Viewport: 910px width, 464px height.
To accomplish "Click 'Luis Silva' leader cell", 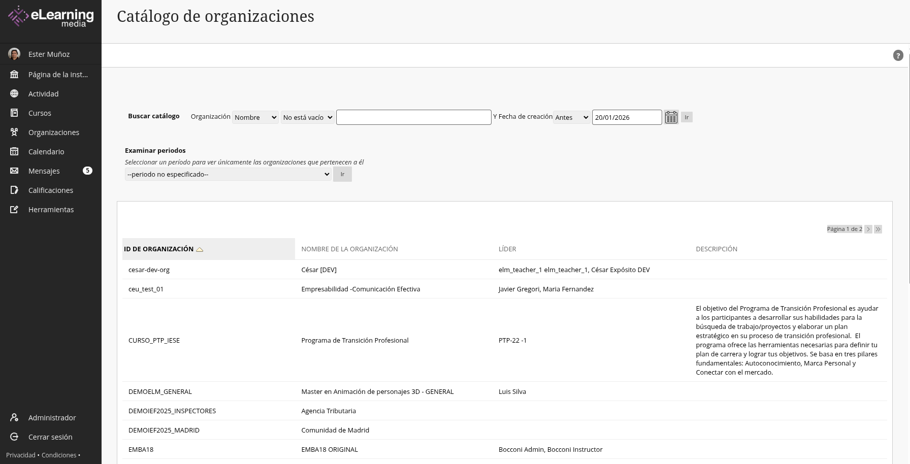I will tap(512, 391).
